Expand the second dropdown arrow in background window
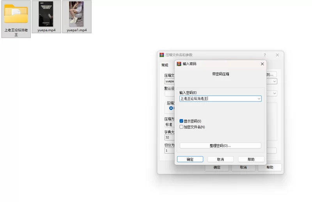Image resolution: width=312 pixels, height=202 pixels. (275, 94)
